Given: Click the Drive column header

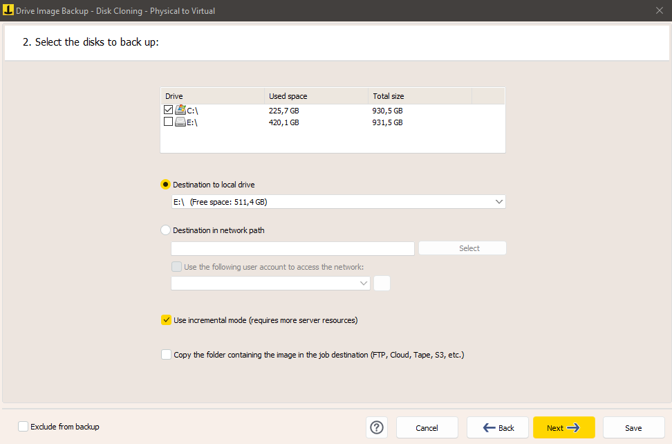Looking at the screenshot, I should click(x=213, y=96).
